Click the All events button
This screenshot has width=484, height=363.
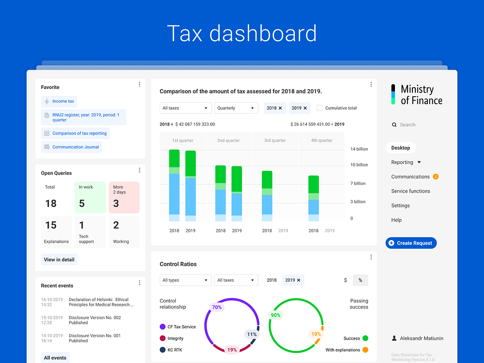click(x=55, y=358)
